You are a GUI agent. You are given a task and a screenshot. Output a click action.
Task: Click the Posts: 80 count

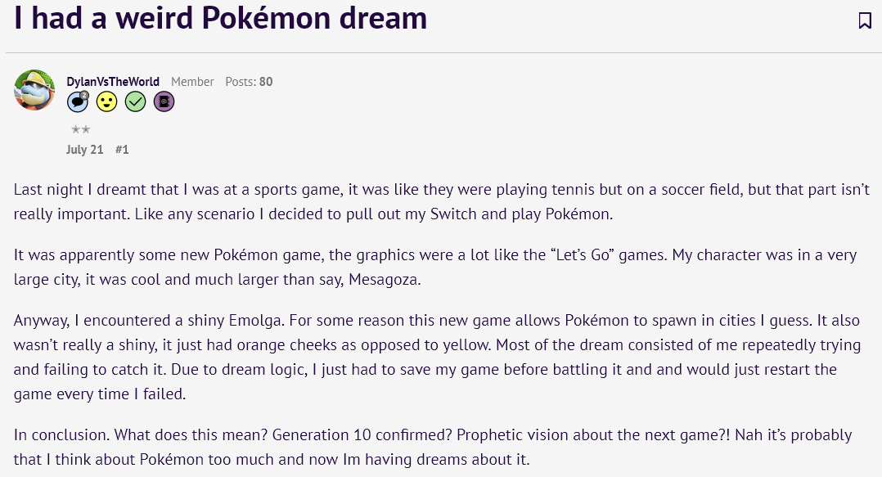(x=250, y=82)
